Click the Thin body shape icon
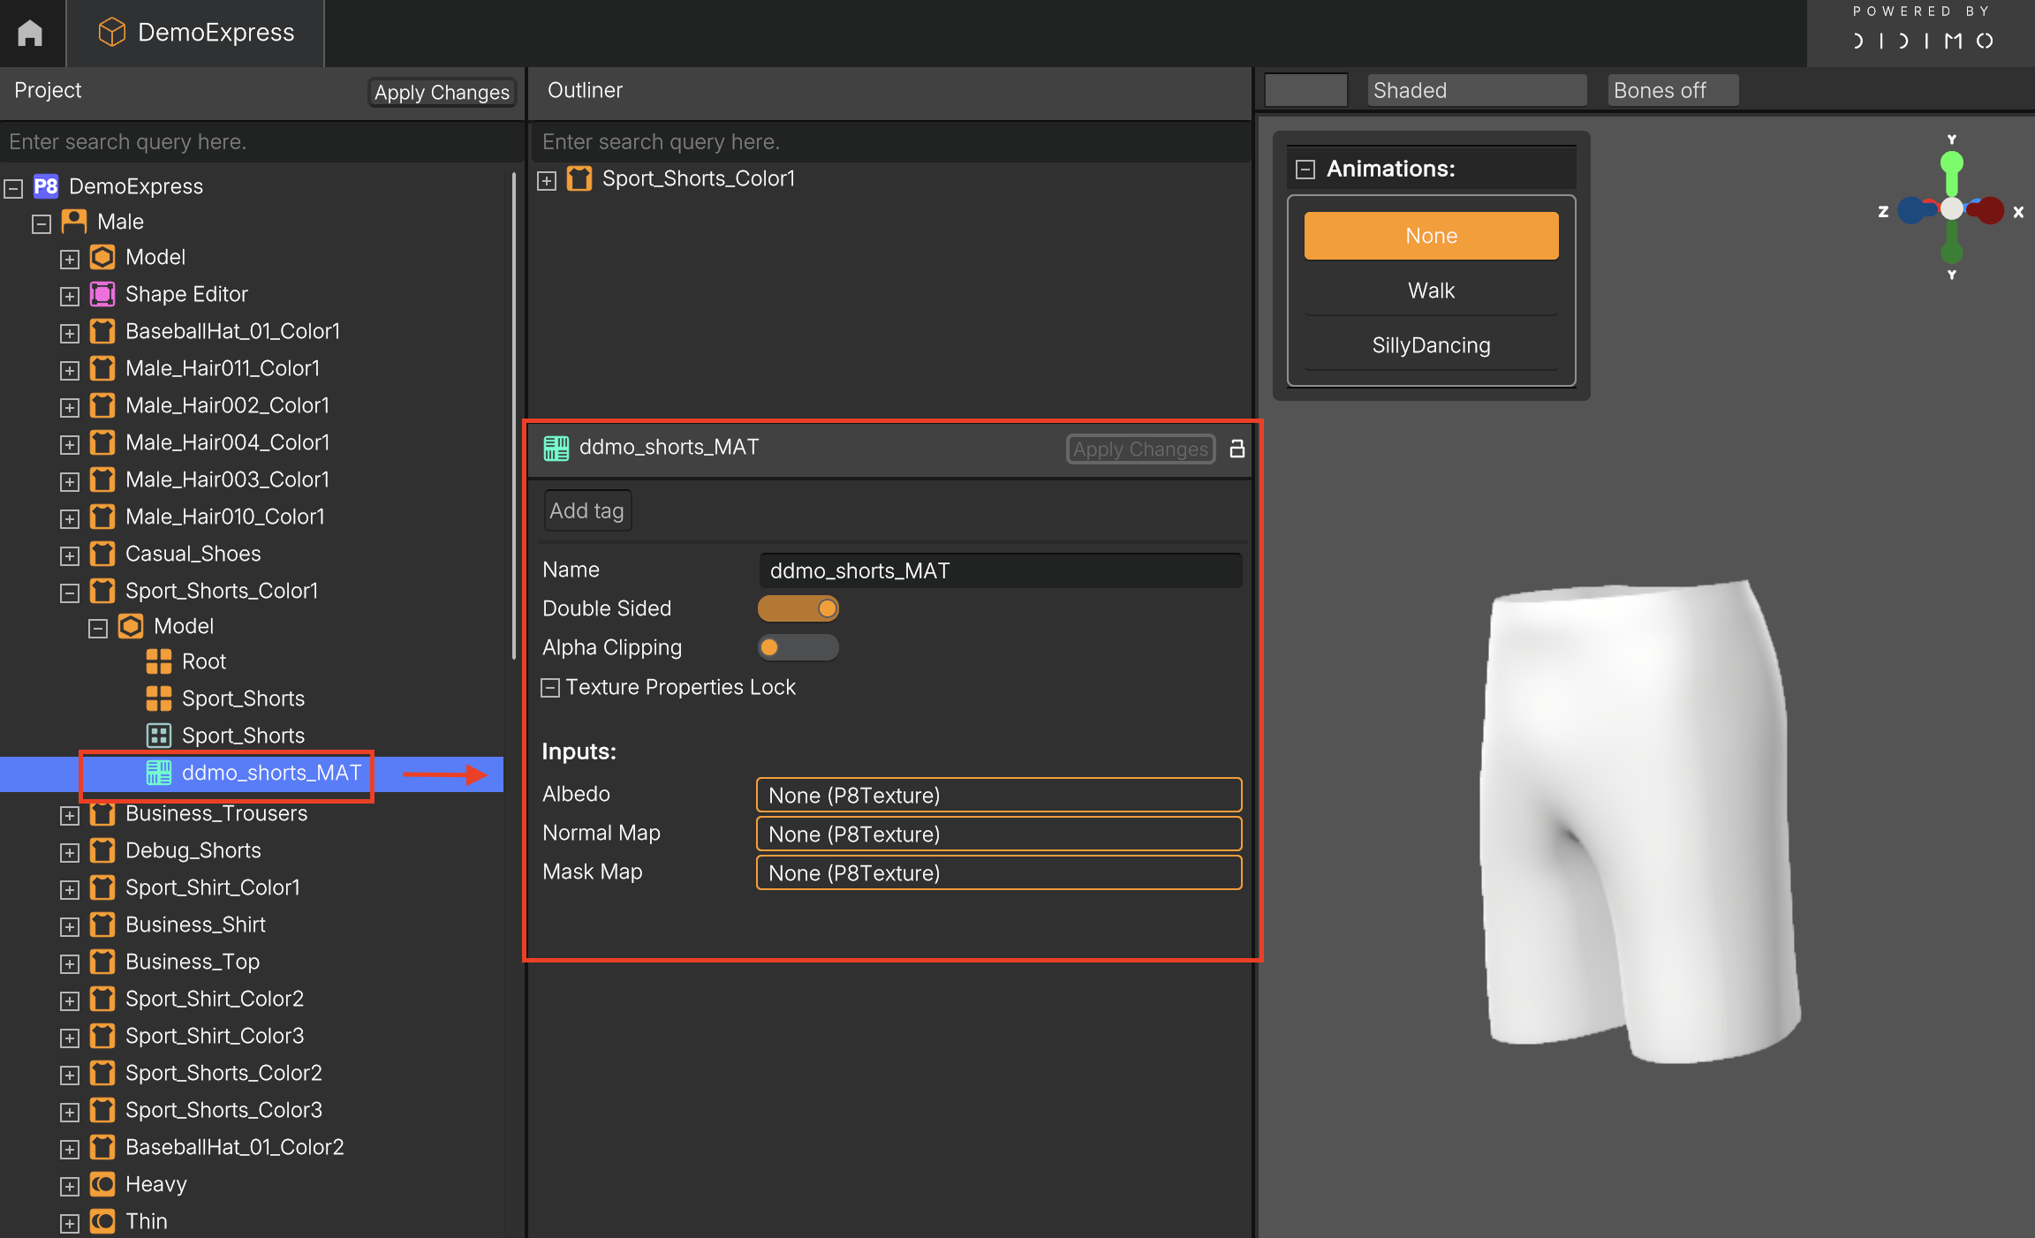Viewport: 2035px width, 1238px height. click(x=102, y=1221)
